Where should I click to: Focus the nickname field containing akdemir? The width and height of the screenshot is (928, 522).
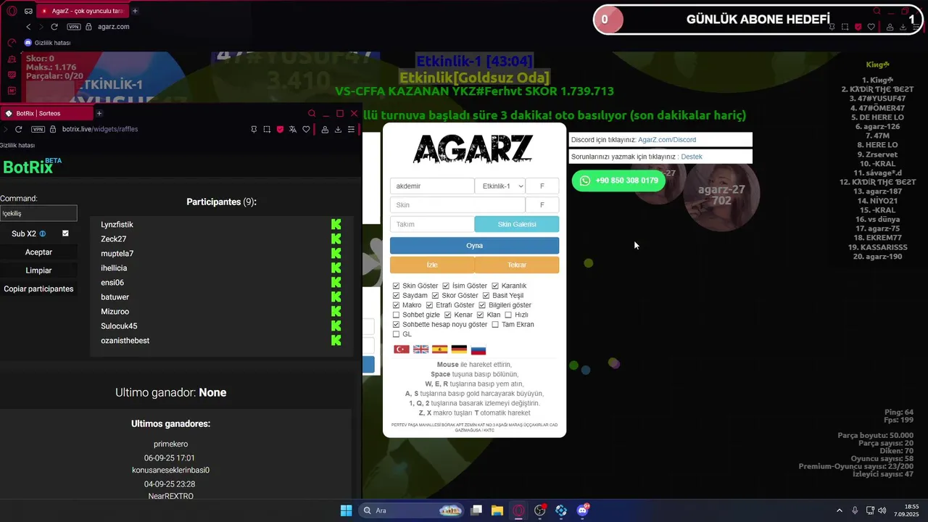pyautogui.click(x=432, y=186)
